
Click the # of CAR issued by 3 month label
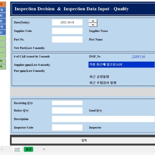coord(32,56)
